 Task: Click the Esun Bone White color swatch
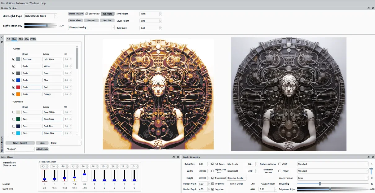click(18, 112)
